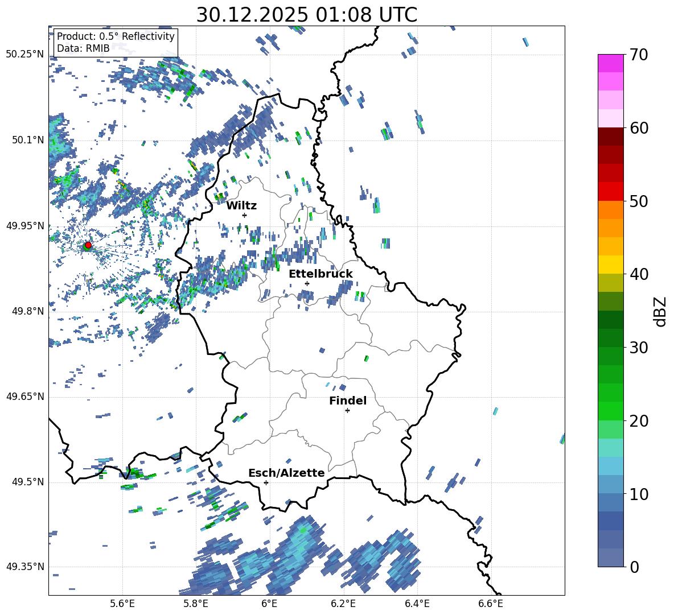Click the yellow swatch just above 40

click(x=611, y=265)
